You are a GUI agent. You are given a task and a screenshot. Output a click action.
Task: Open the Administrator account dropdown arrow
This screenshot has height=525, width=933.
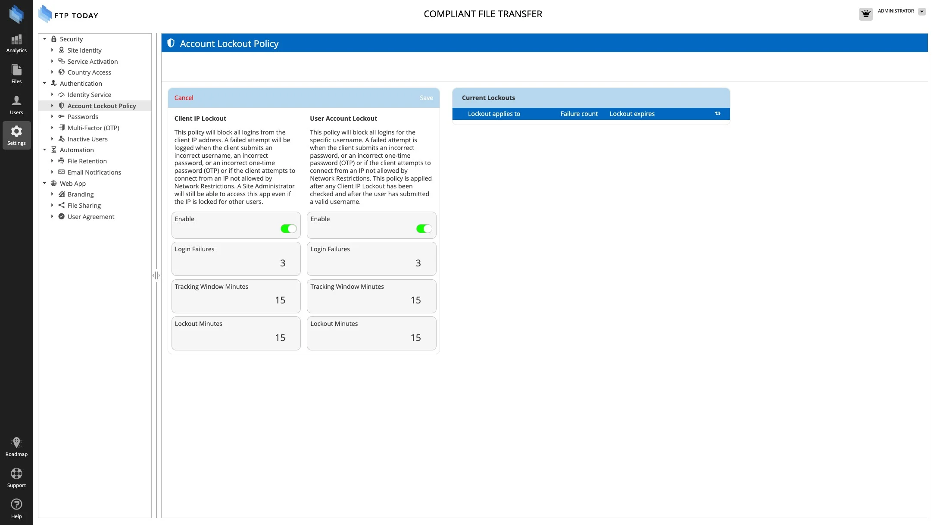tap(922, 12)
